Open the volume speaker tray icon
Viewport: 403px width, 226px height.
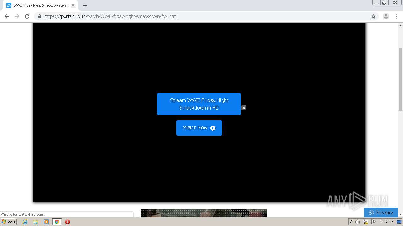[358, 222]
